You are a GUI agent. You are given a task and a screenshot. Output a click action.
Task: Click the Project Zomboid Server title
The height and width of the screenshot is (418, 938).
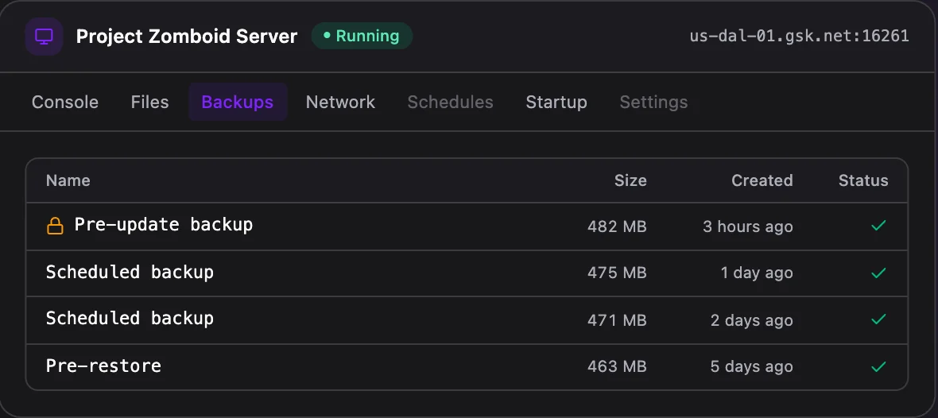click(187, 37)
